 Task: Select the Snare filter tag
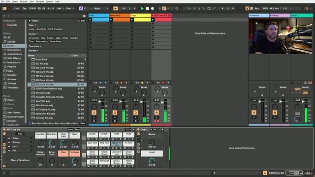(50, 38)
